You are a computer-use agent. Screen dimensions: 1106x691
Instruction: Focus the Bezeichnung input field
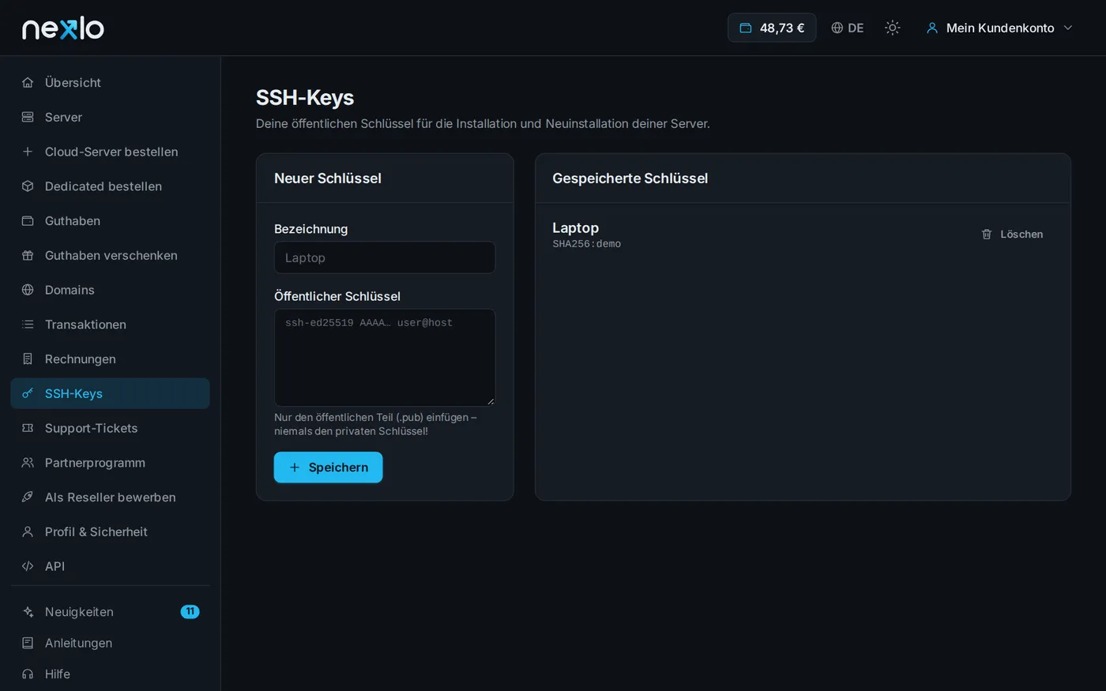(x=385, y=257)
